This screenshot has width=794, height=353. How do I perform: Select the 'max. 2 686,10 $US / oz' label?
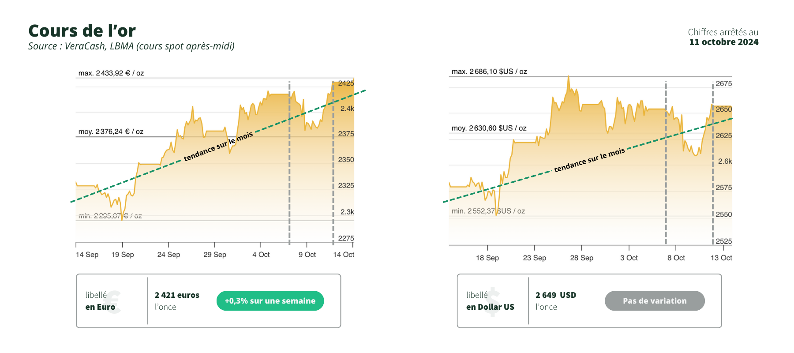tap(489, 71)
